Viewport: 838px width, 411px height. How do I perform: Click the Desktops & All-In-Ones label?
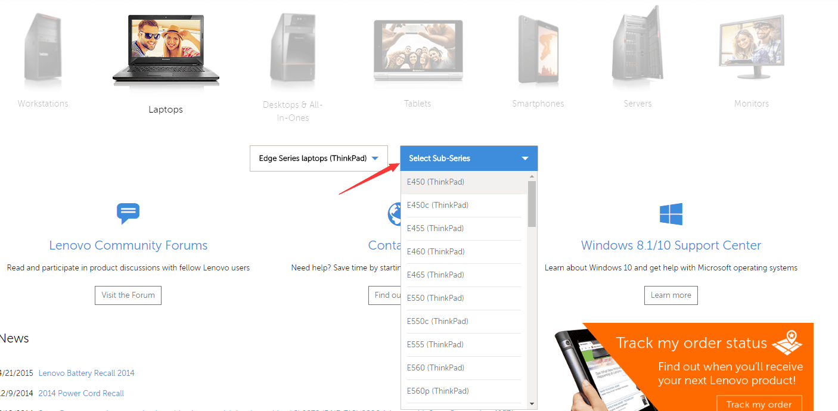(293, 111)
